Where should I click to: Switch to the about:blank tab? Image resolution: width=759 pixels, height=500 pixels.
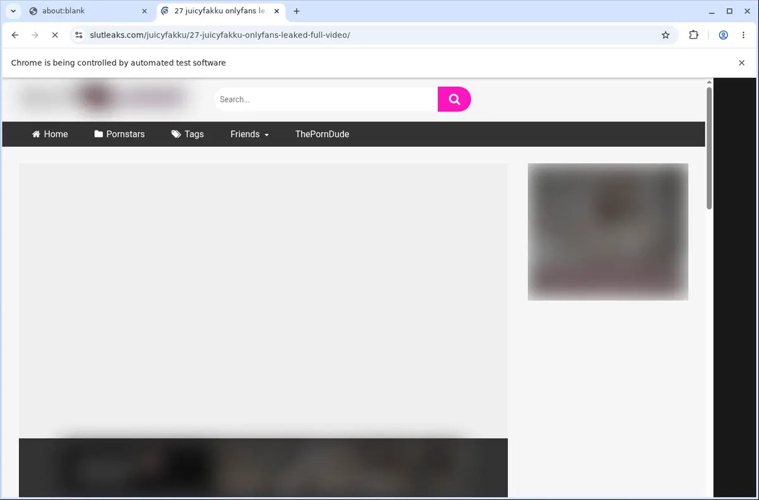click(x=89, y=11)
